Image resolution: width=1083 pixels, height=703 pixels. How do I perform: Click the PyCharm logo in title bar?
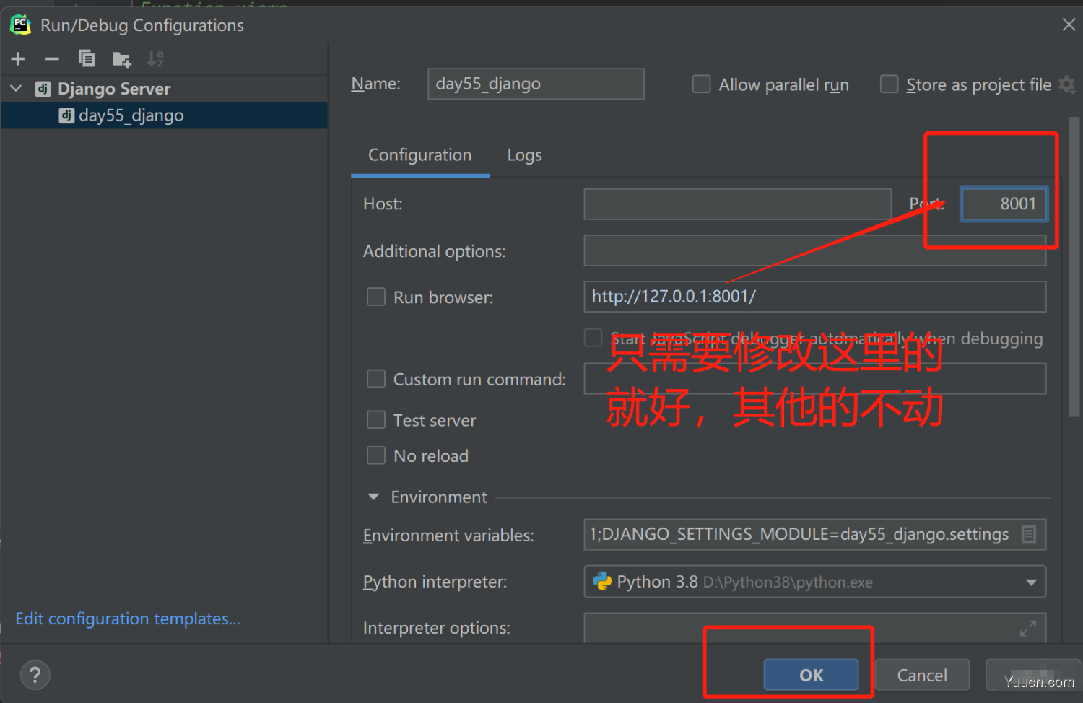click(x=20, y=25)
